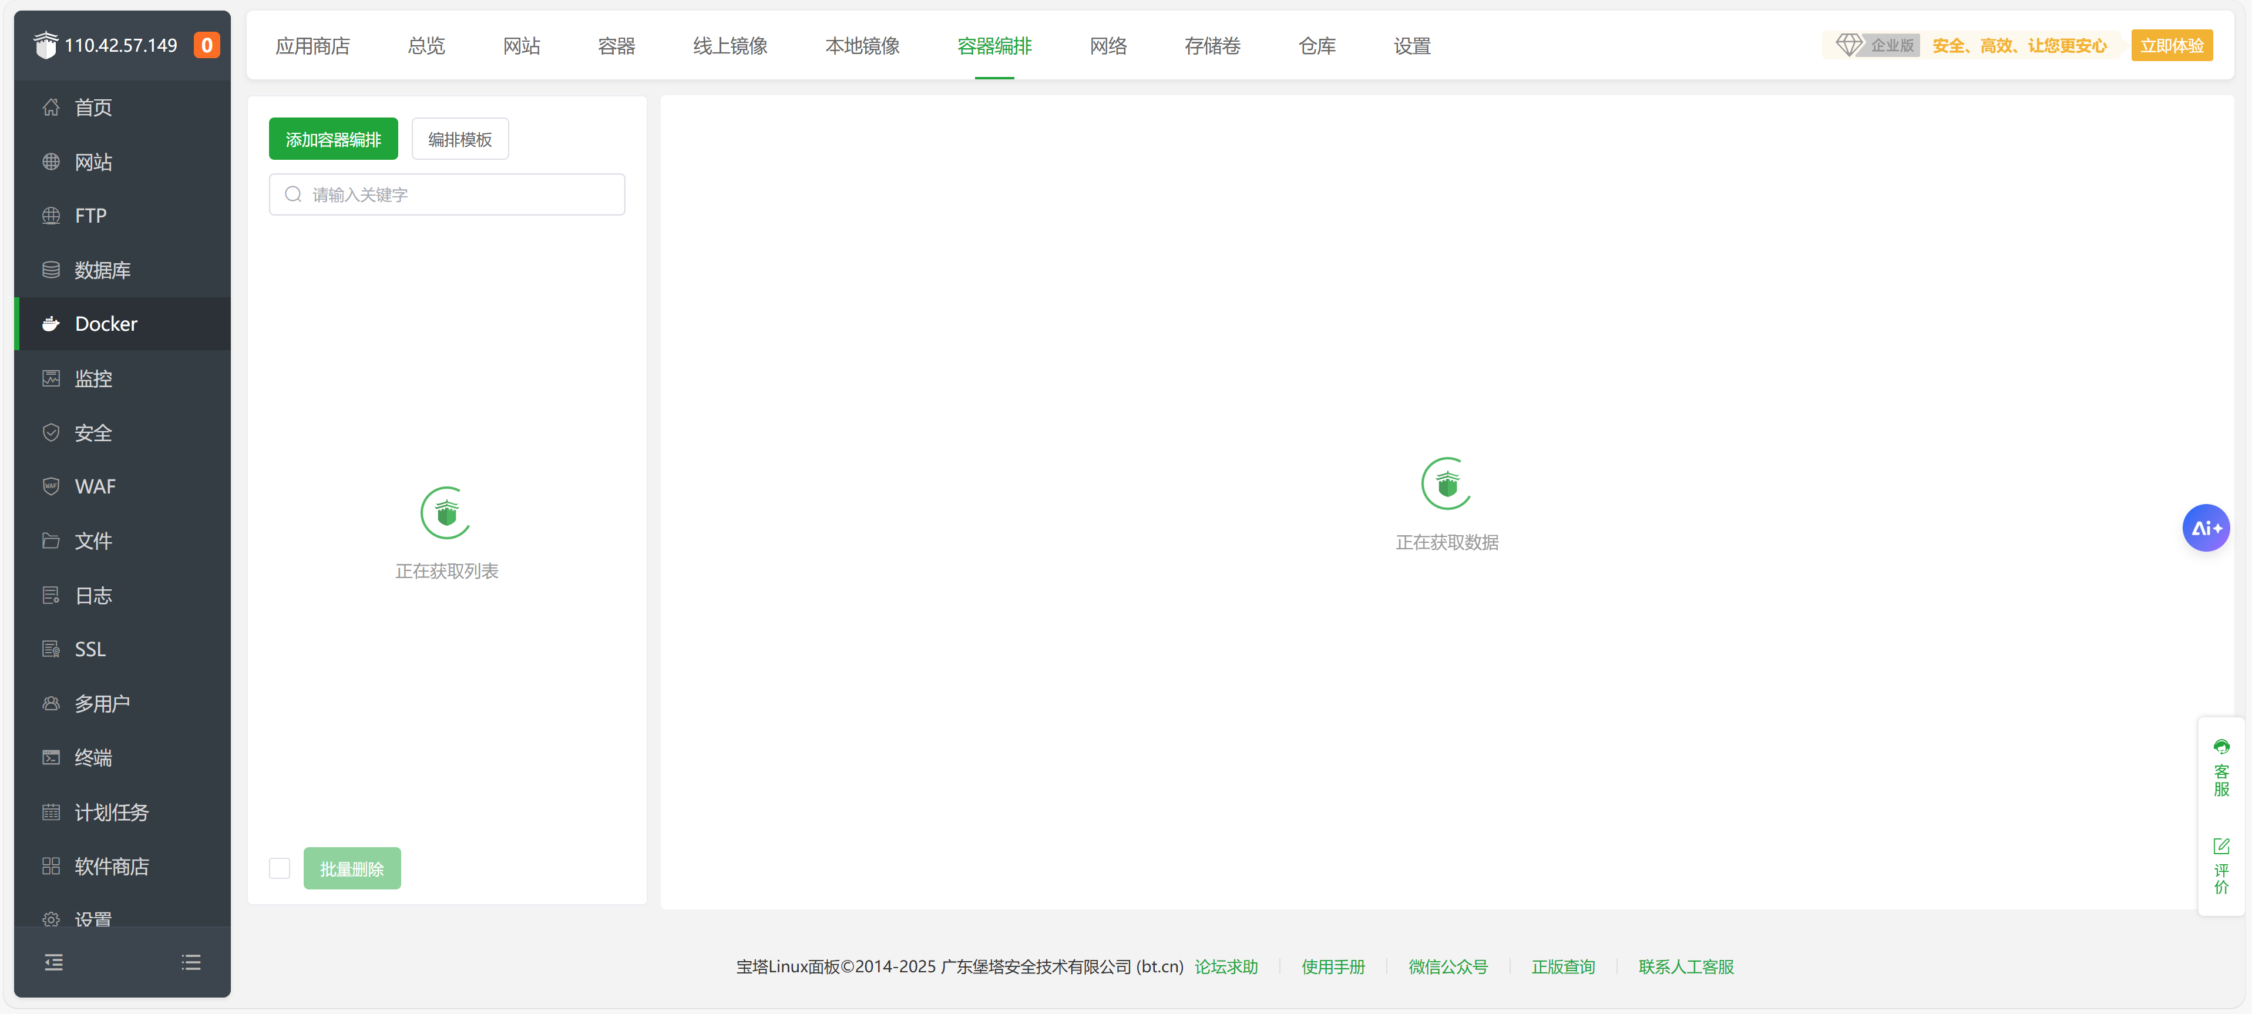The image size is (2252, 1014).
Task: Open the 微信公众号 link
Action: (1448, 966)
